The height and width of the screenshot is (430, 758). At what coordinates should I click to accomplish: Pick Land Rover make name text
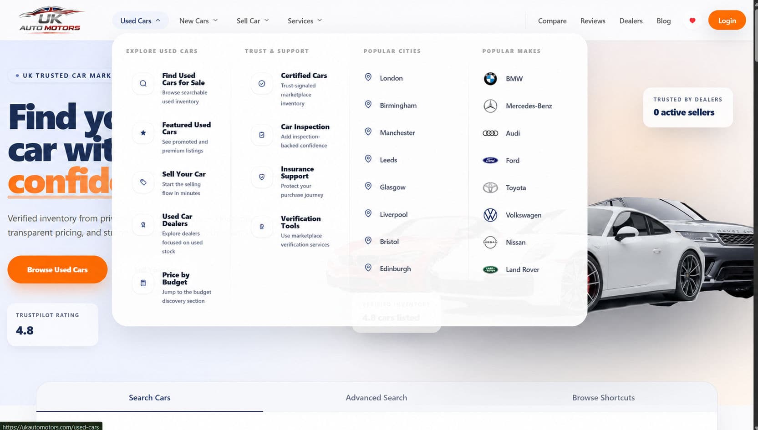523,270
